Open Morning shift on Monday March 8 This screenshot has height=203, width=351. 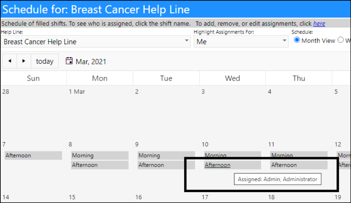click(100, 155)
